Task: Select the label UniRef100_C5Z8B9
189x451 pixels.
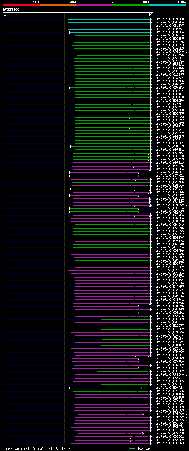Action: pos(170,48)
